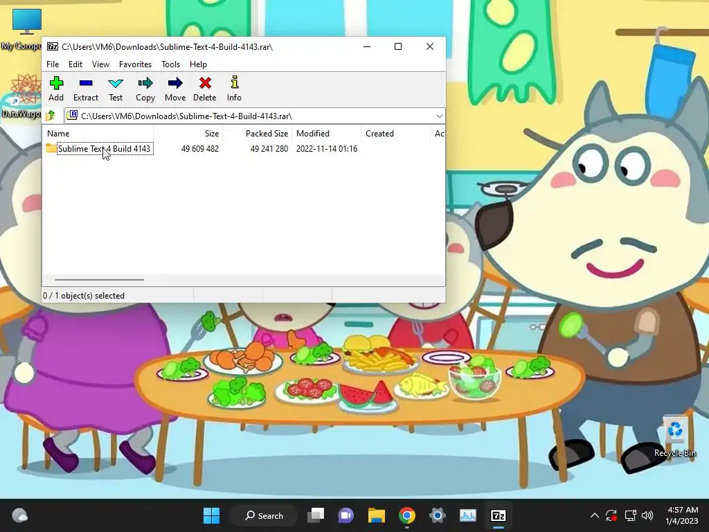Click the sync status tray icon
The height and width of the screenshot is (532, 709).
click(611, 515)
